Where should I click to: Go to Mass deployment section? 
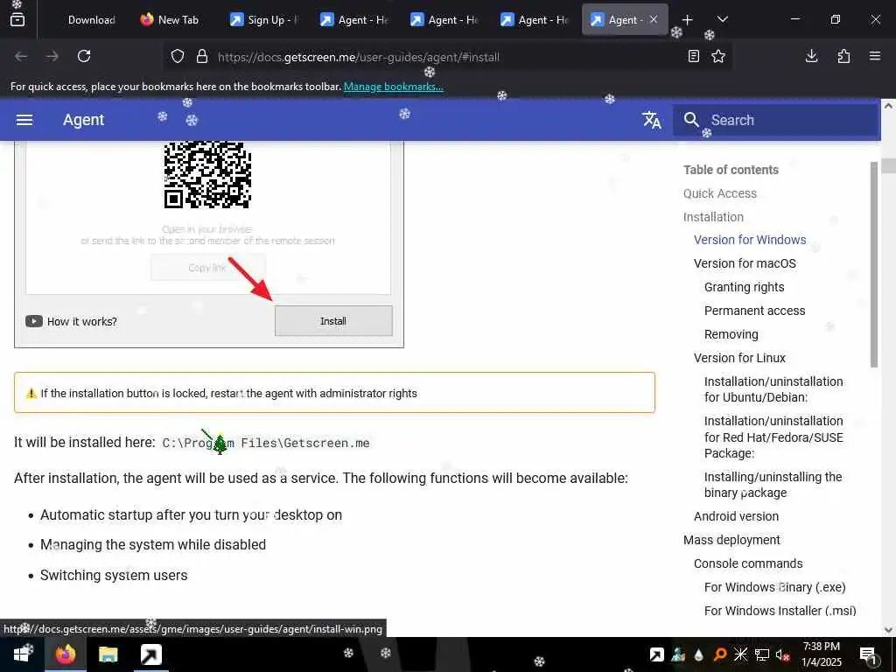click(x=731, y=540)
